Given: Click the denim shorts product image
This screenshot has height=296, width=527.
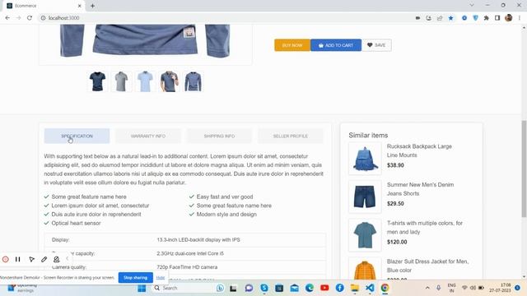Looking at the screenshot, I should (x=365, y=197).
